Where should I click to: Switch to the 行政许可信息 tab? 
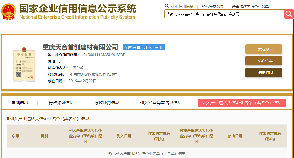point(61,103)
